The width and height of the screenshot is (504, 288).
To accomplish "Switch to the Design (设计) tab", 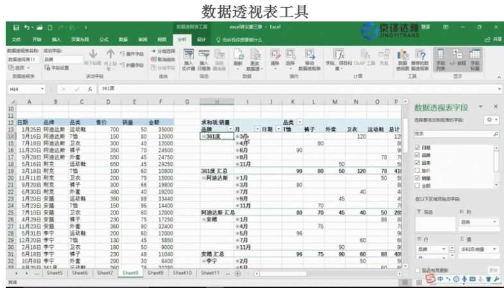I will click(x=201, y=40).
